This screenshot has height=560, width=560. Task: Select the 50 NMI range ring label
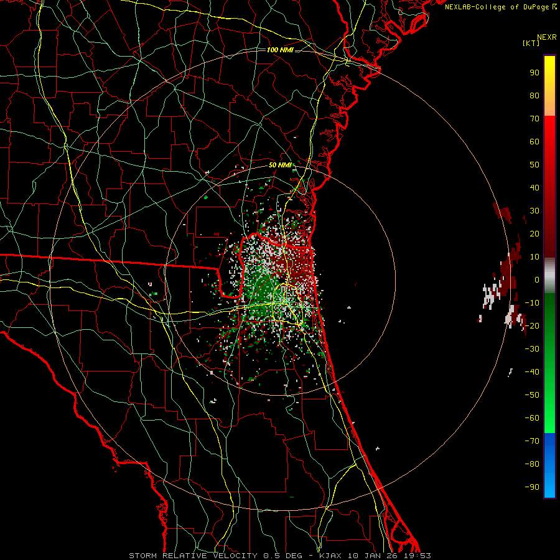280,165
